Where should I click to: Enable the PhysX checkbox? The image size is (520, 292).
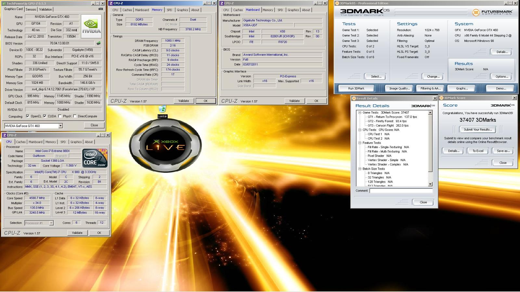[x=59, y=116]
